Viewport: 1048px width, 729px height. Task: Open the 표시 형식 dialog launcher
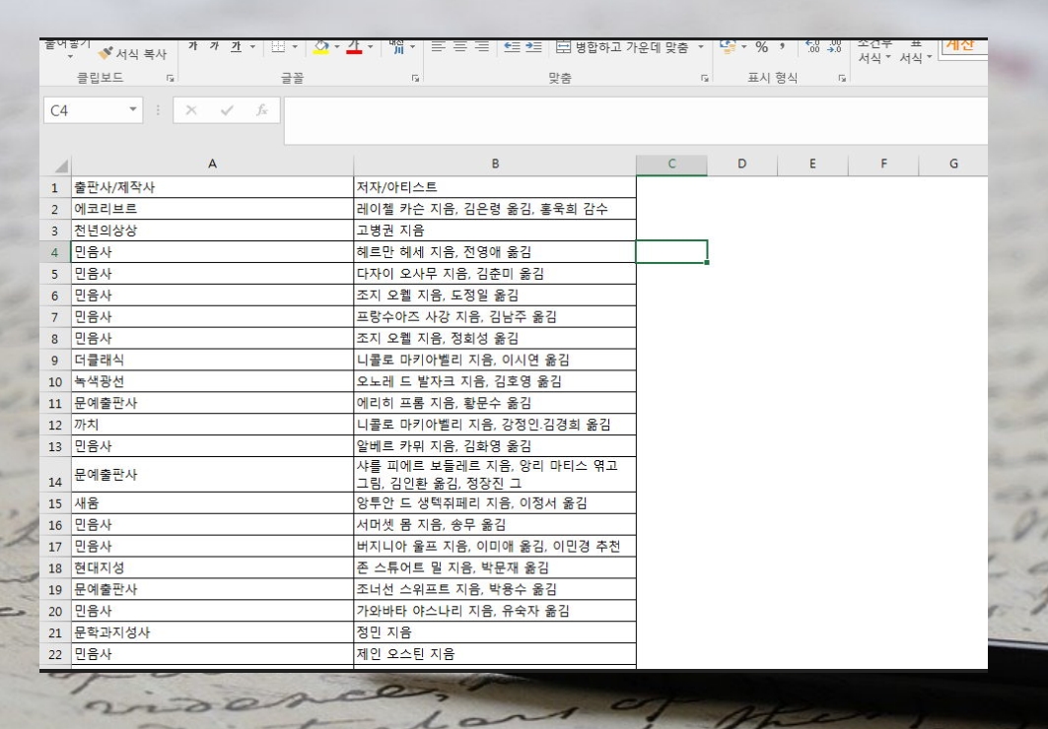click(x=842, y=78)
